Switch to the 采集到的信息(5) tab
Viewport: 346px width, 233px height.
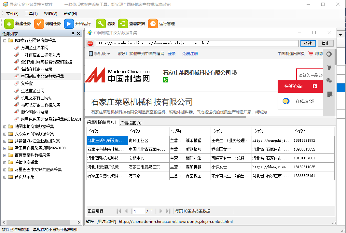[102, 122]
